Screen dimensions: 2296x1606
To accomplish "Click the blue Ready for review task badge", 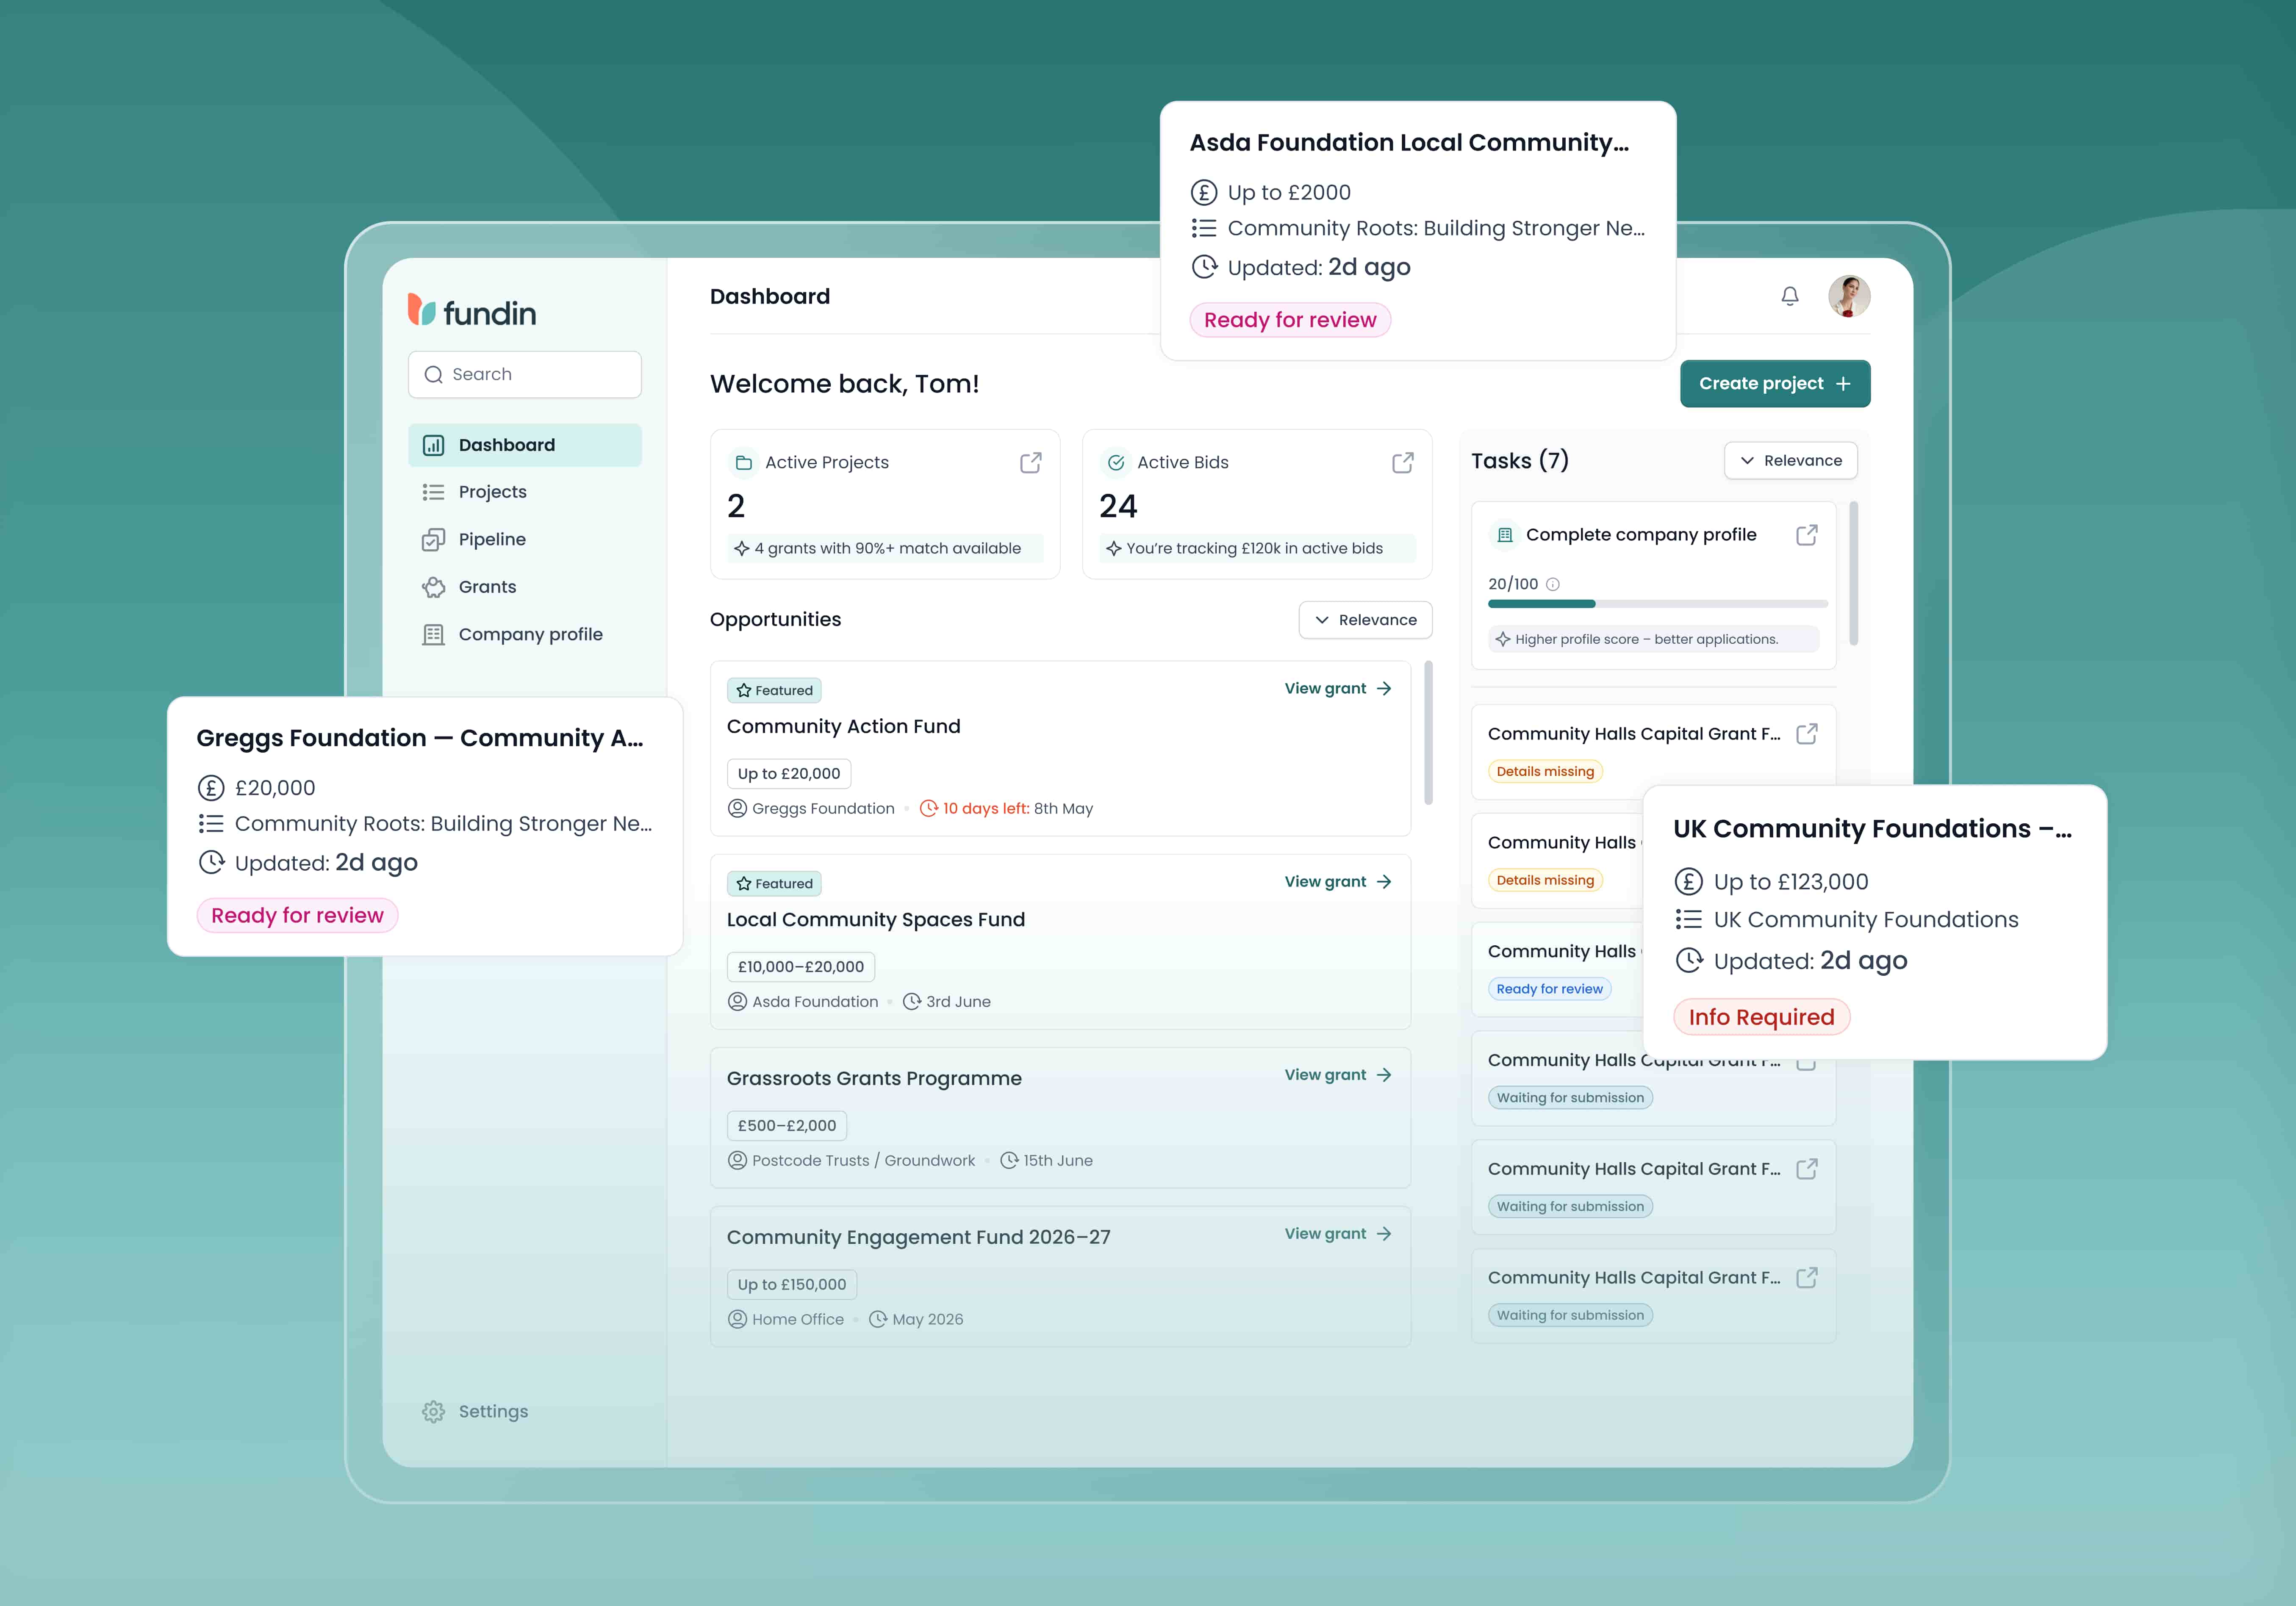I will point(1549,989).
